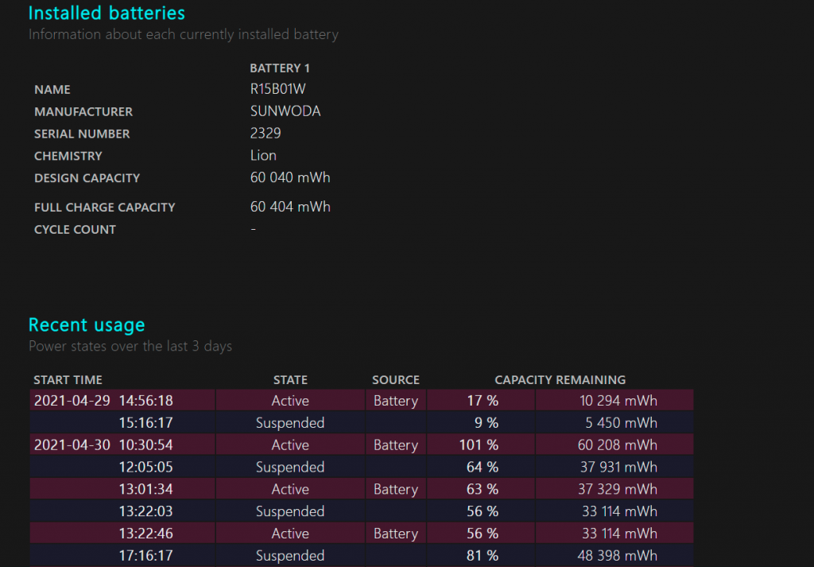Click 'Power states over the last 3 days' subtitle
The height and width of the screenshot is (567, 814).
[x=130, y=347]
